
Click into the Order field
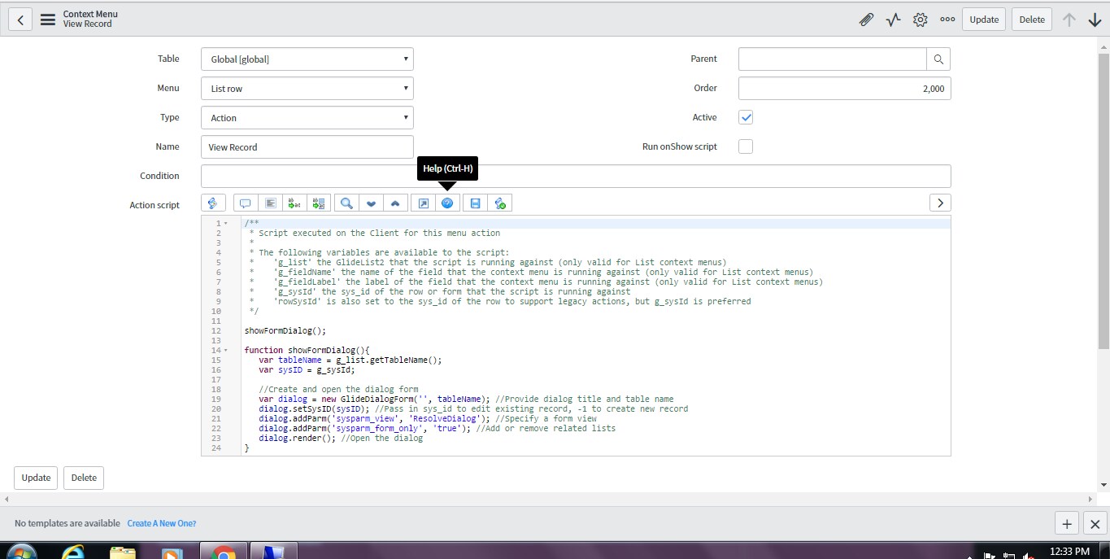(844, 88)
